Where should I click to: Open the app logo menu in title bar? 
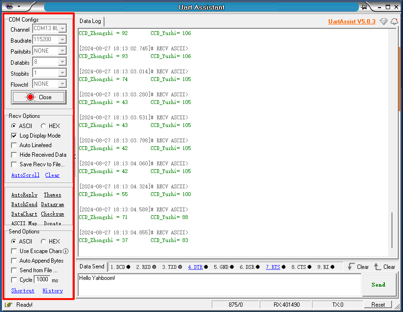(9, 6)
